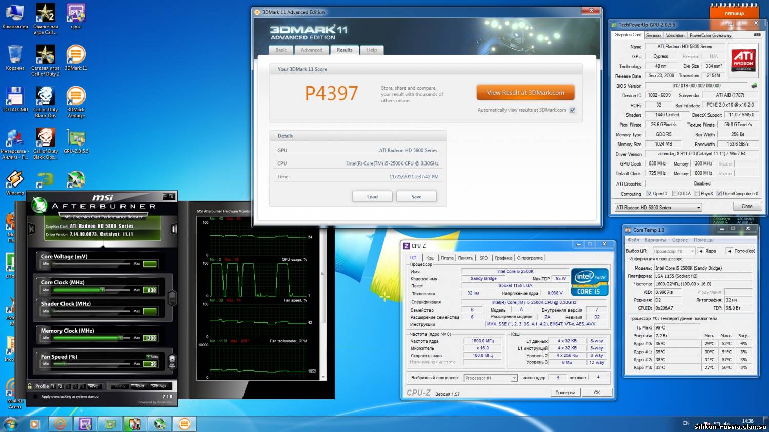Click the Afterburner user-defined fan control icon
The width and height of the screenshot is (769, 432).
(172, 361)
